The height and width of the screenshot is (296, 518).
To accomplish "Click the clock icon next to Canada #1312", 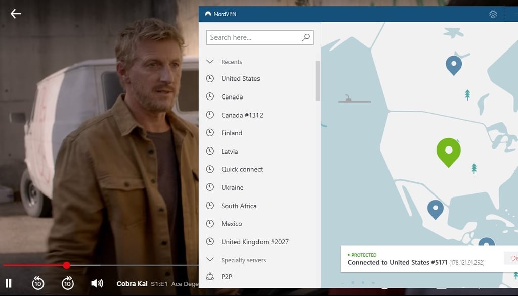I will point(210,115).
